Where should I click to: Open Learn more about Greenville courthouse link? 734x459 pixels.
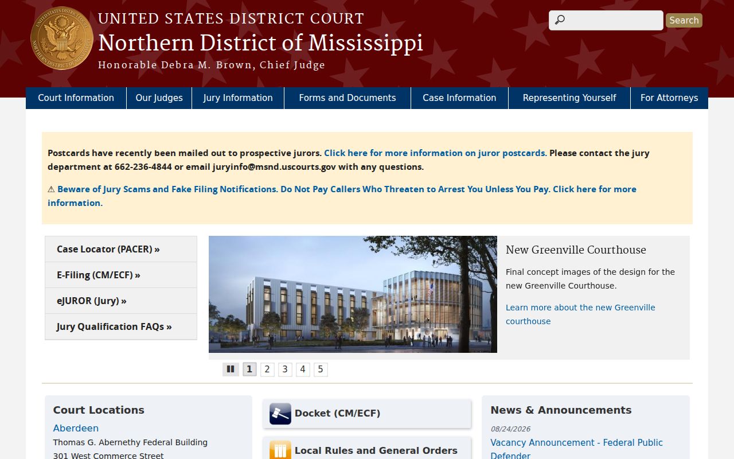(x=580, y=314)
